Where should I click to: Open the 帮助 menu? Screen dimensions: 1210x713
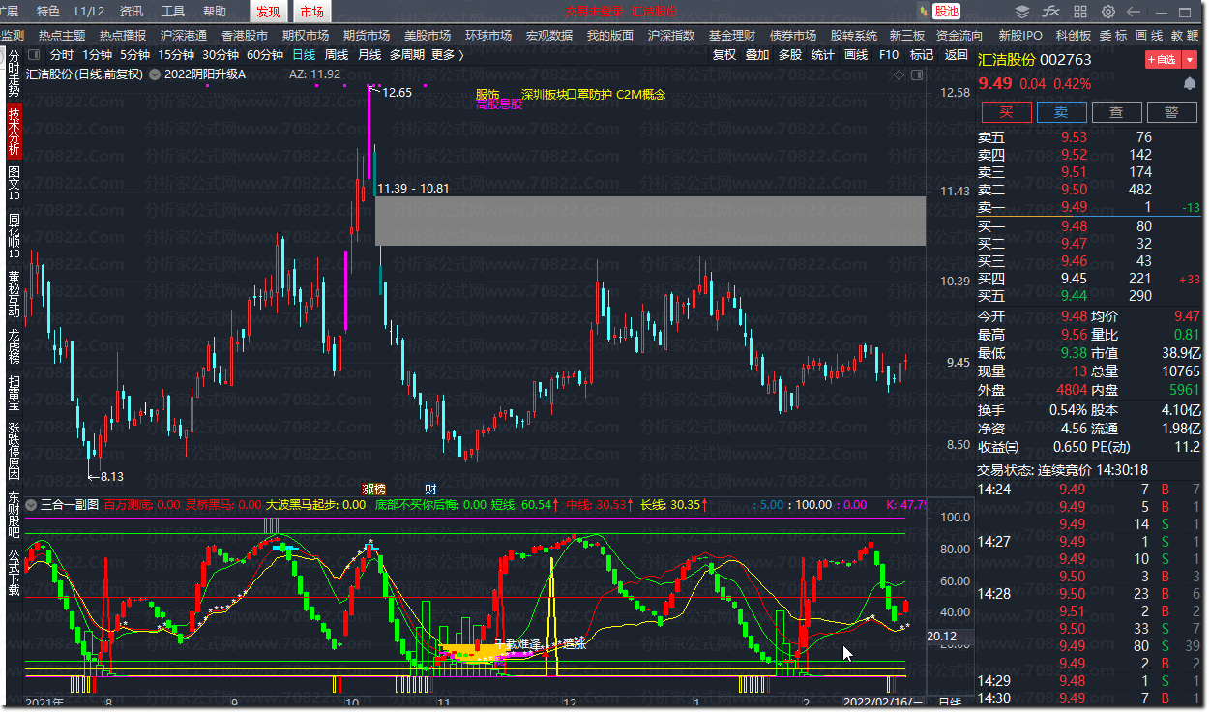215,12
